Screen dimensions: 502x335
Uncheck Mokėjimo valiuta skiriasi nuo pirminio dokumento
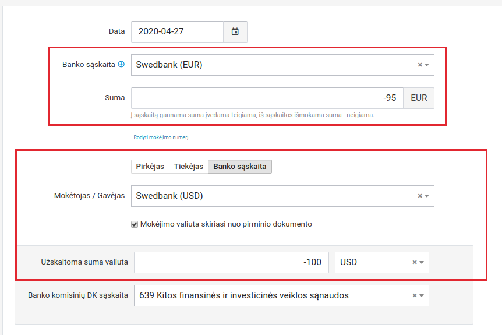[x=135, y=224]
